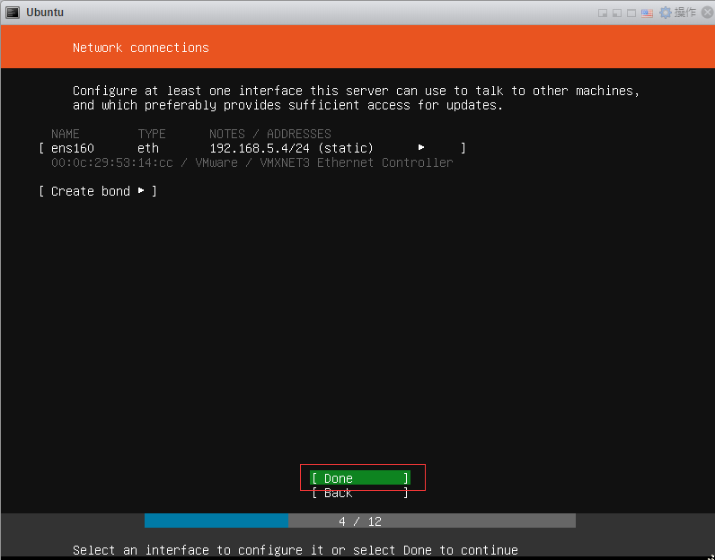Click the Ubuntu window title
The height and width of the screenshot is (560, 715).
click(x=45, y=13)
